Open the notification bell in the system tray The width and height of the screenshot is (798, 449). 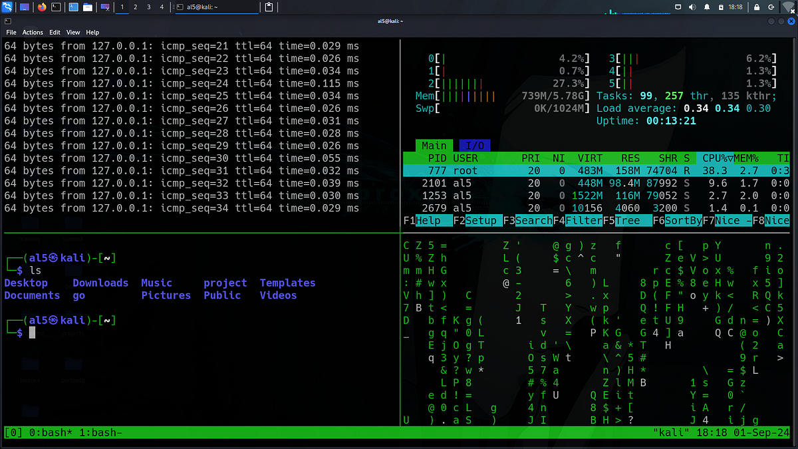(707, 7)
